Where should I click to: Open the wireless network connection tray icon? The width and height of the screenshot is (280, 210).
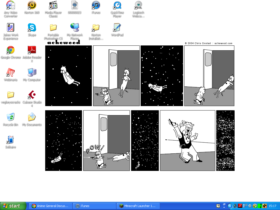click(245, 206)
